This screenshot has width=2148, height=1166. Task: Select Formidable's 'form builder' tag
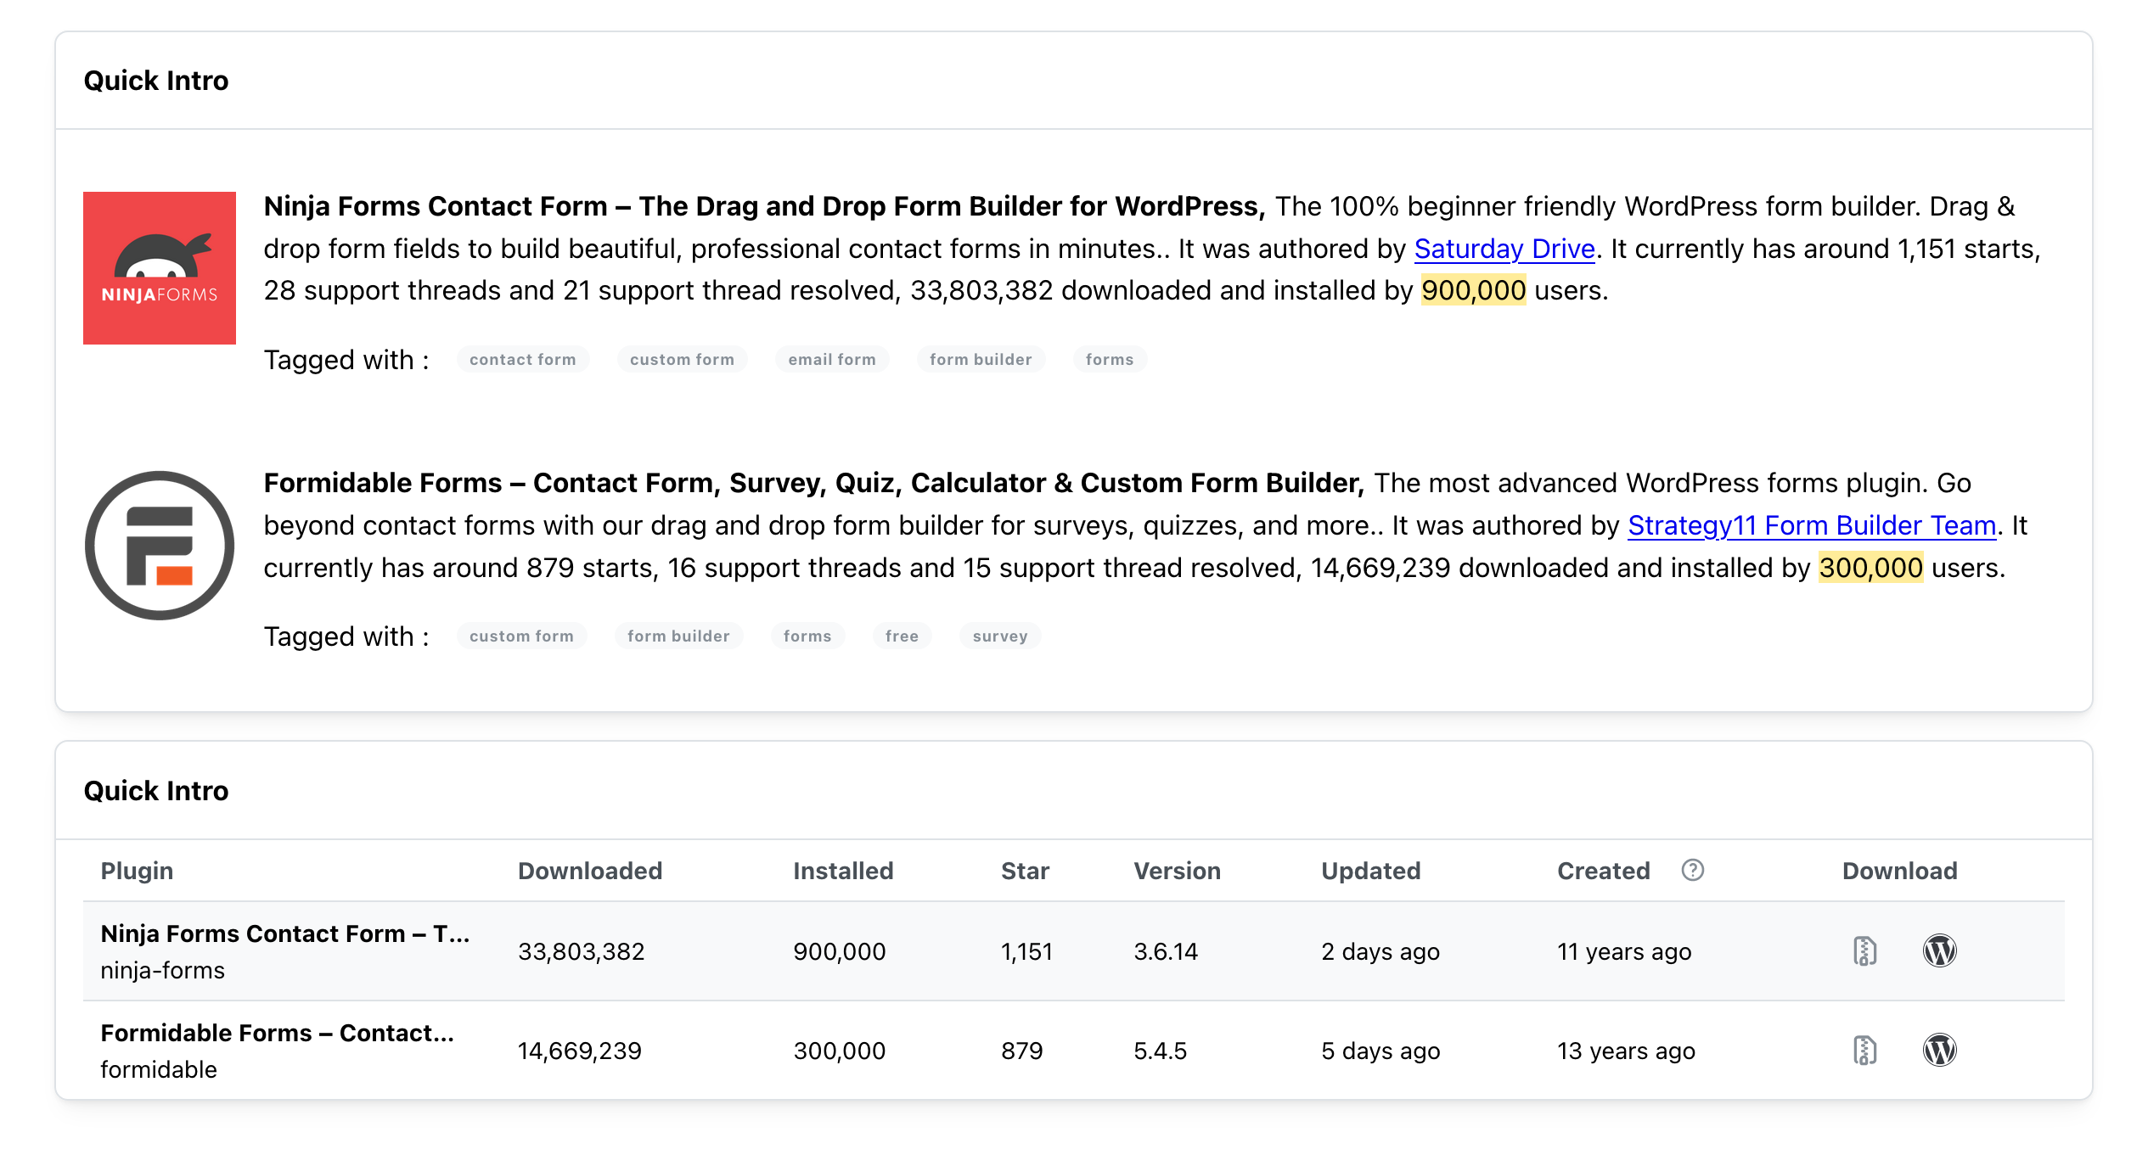(x=678, y=636)
